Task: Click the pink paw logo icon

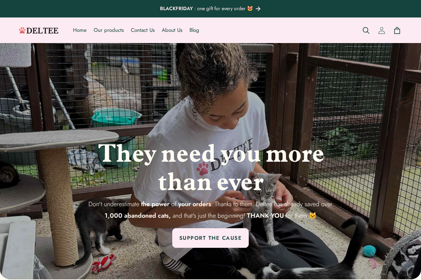Action: coord(22,30)
